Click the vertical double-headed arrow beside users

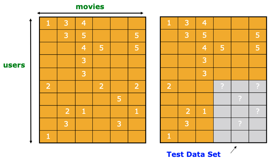[x=31, y=81]
